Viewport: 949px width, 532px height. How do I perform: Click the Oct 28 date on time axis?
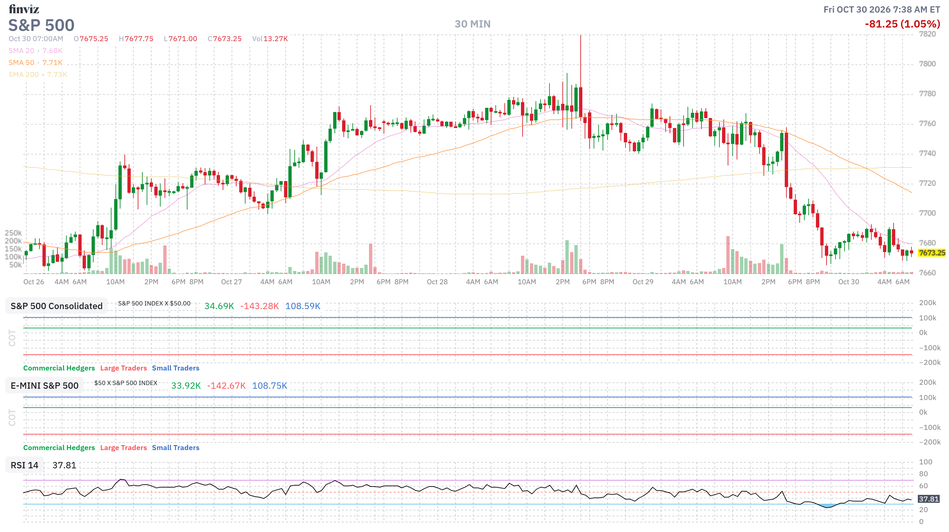pos(437,282)
